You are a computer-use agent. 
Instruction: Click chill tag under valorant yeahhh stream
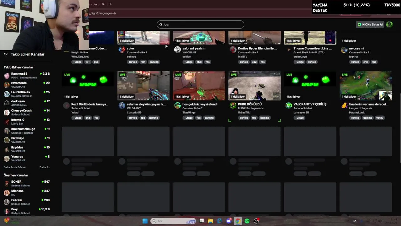199,62
